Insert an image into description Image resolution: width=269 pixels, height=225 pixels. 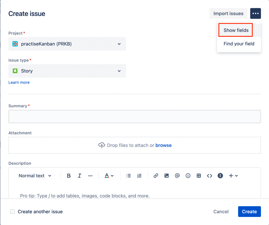(167, 176)
